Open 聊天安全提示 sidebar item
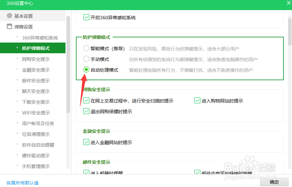Viewport: 292px width, 187px height. tap(36, 92)
